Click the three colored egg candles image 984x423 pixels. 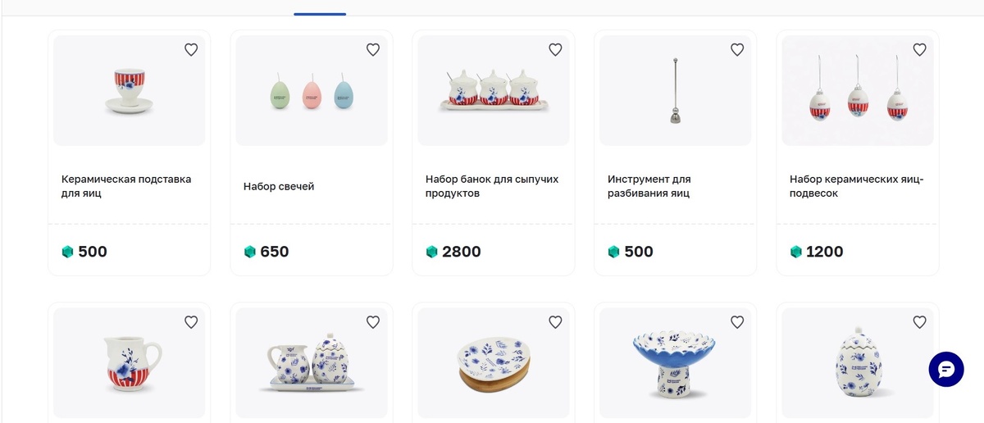311,90
